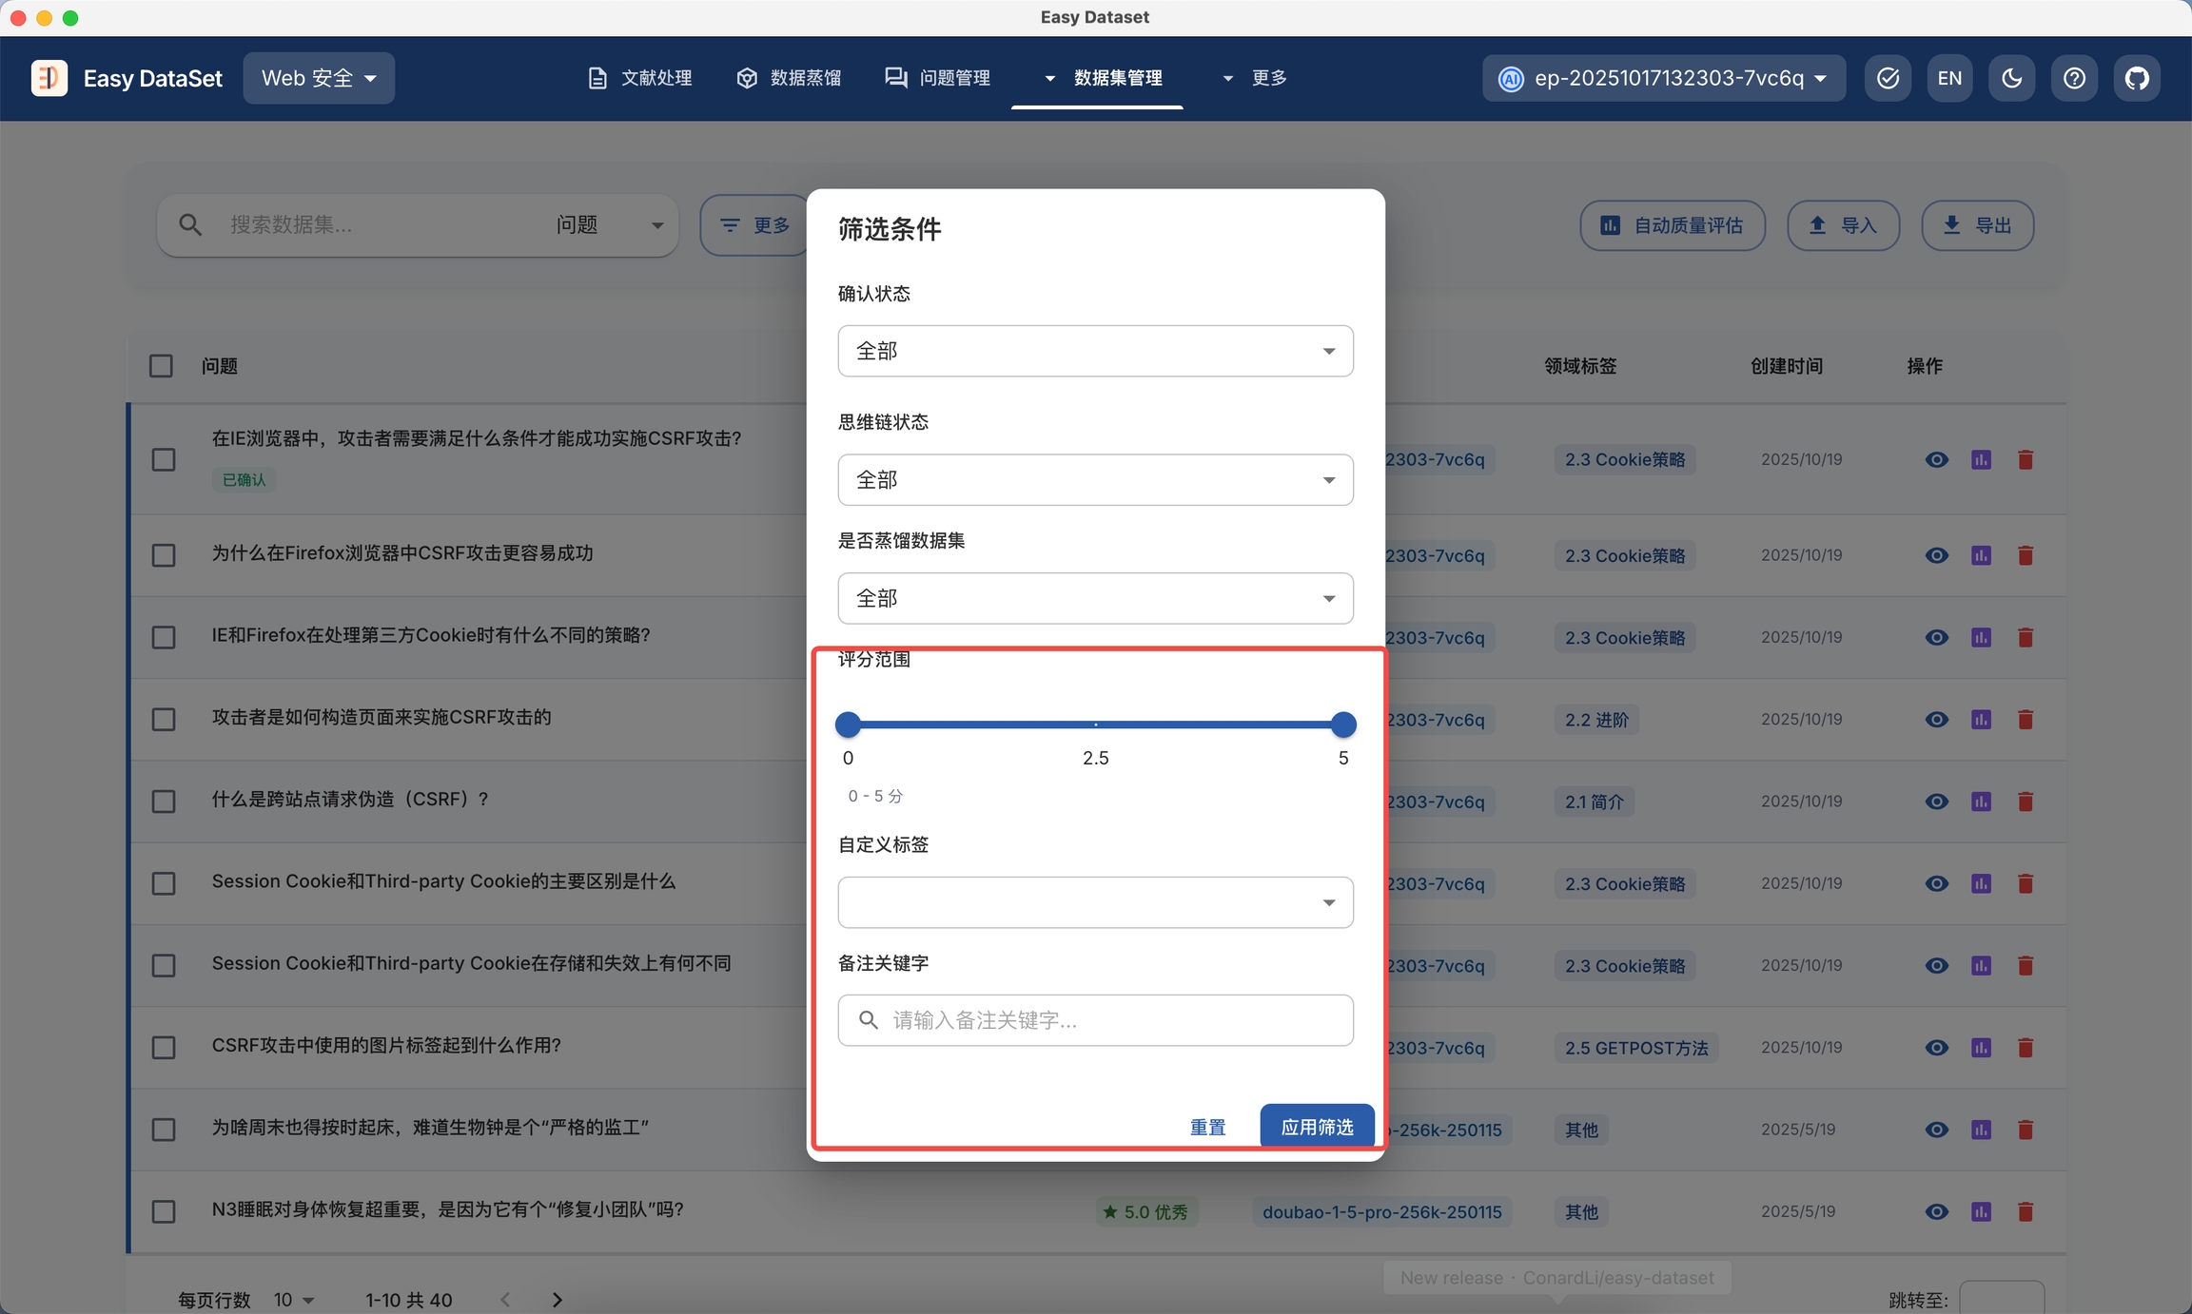
Task: Click the 重置 button
Action: coord(1207,1127)
